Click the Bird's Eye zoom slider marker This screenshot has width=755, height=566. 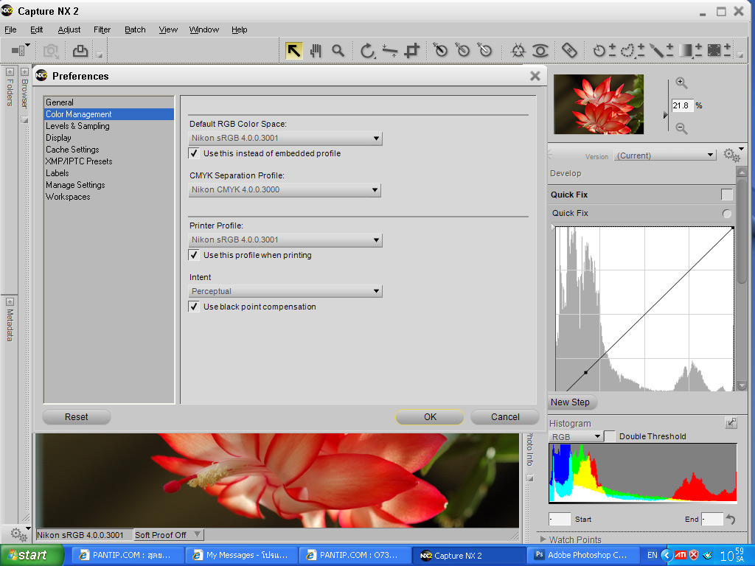666,115
